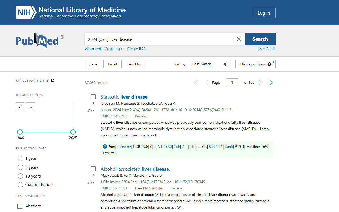Screen dimensions: 339x212
Task: Clear the search box with the X icon
Action: [239, 39]
